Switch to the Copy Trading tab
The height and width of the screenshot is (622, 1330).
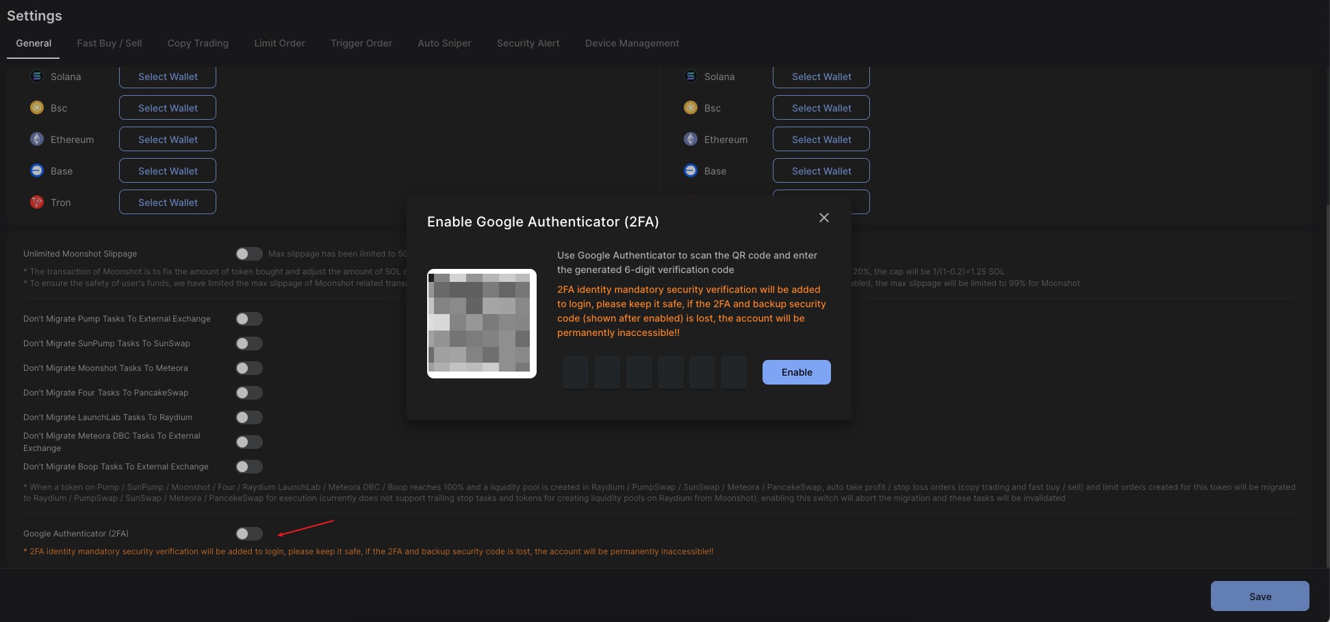click(x=198, y=43)
